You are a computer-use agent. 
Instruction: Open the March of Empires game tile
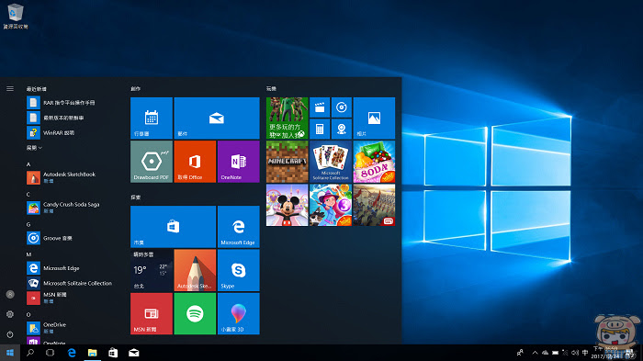(374, 205)
